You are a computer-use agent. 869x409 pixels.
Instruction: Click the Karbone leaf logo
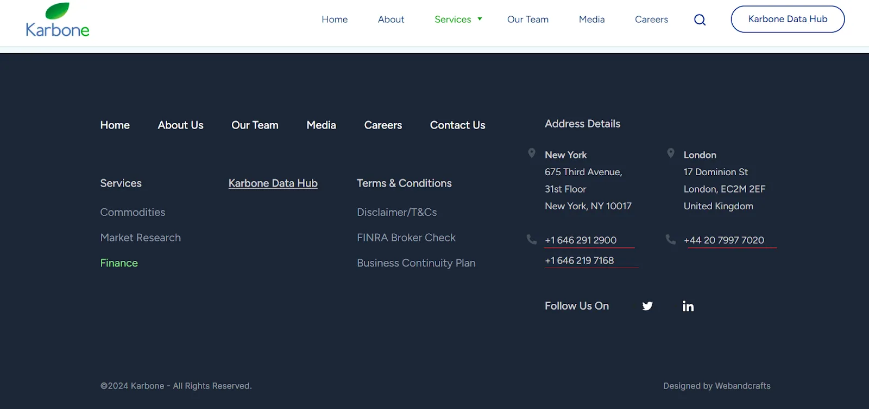58,20
